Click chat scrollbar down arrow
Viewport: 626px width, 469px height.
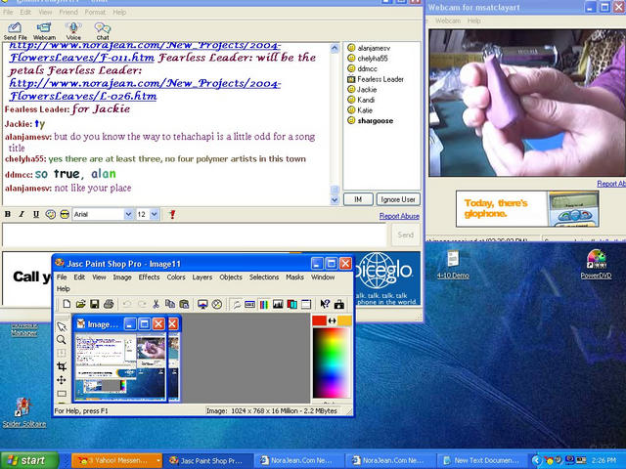click(x=335, y=199)
